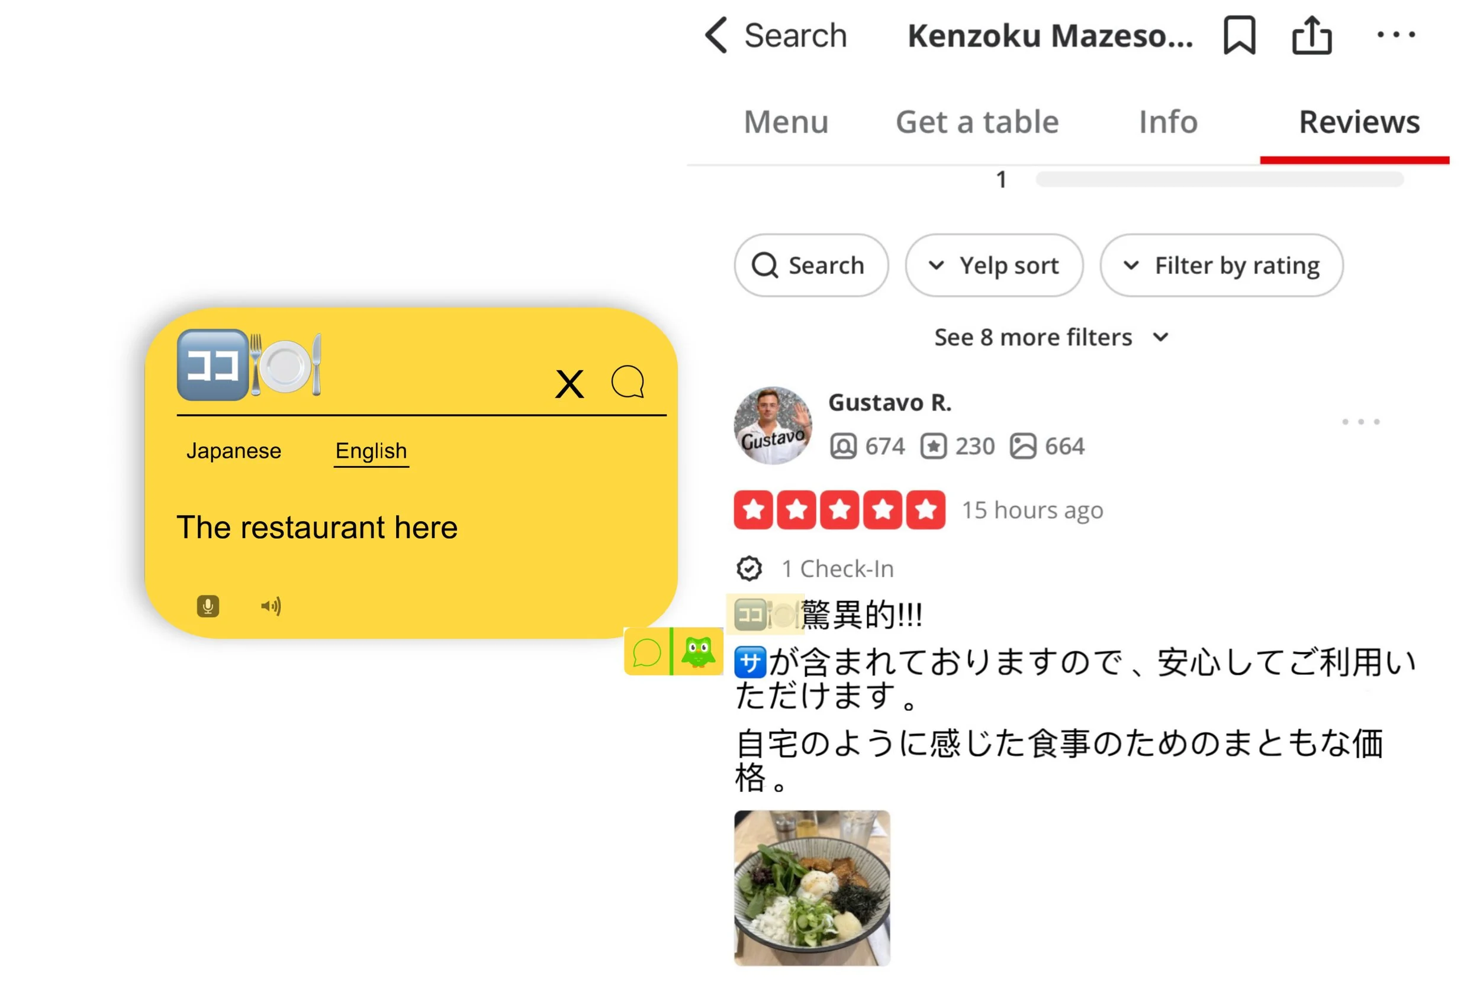Close the yellow translation popup with X
This screenshot has height=986, width=1480.
[x=569, y=384]
